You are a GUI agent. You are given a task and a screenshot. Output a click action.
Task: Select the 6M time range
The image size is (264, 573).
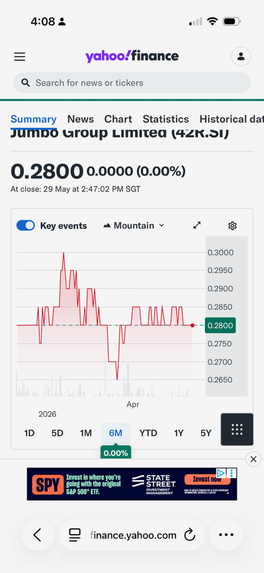coord(116,433)
